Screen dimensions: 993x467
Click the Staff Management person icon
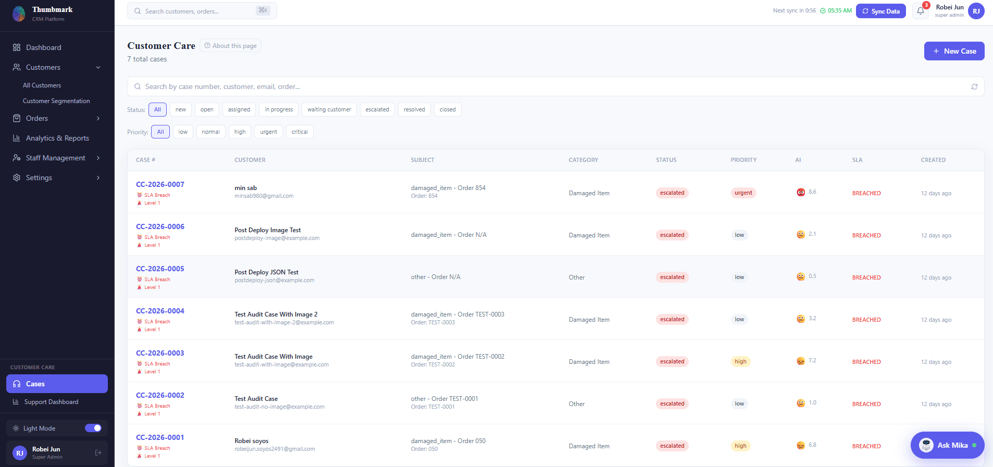pyautogui.click(x=17, y=158)
